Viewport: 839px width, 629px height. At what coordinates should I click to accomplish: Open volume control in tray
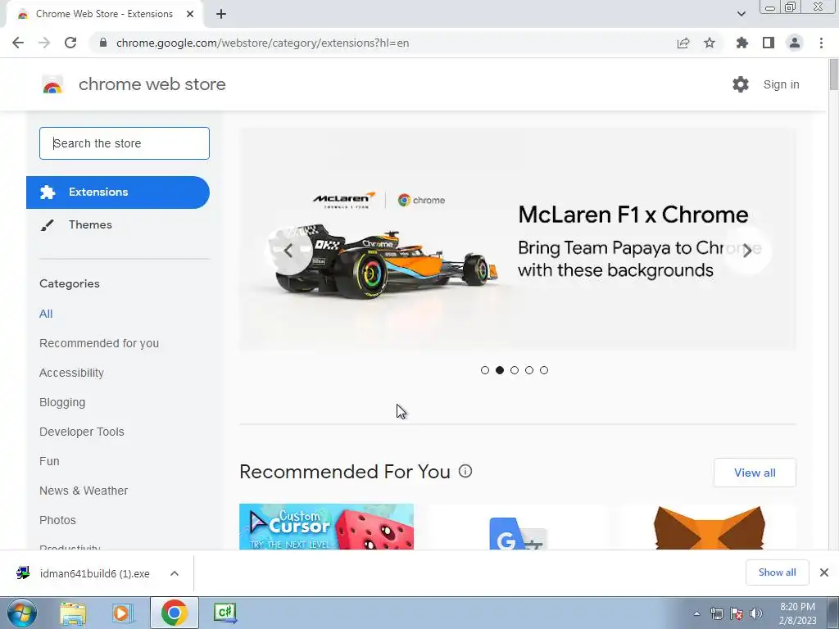(x=756, y=613)
